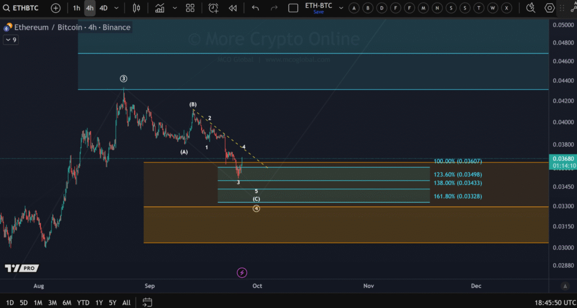Select the YTD date range
The height and width of the screenshot is (308, 577).
(83, 302)
